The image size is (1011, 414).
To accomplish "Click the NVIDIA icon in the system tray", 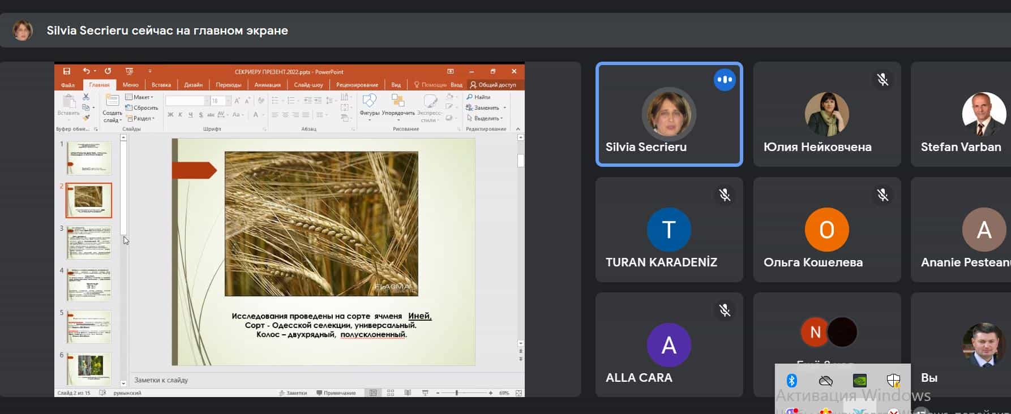I will [x=859, y=381].
